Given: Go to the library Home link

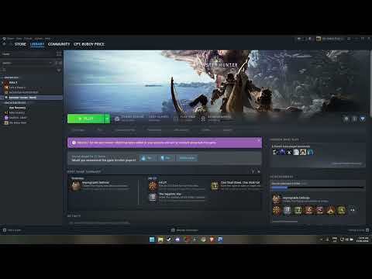Looking at the screenshot, I should click(6, 54).
